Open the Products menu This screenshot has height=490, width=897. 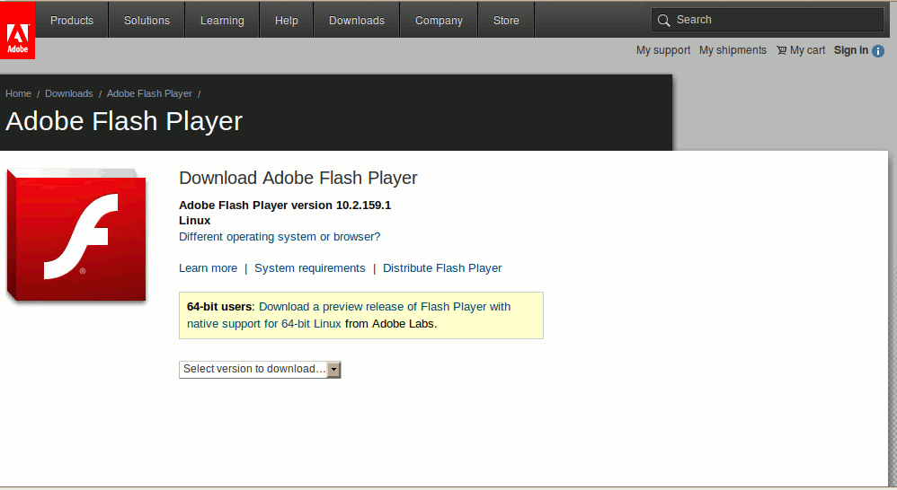point(72,20)
